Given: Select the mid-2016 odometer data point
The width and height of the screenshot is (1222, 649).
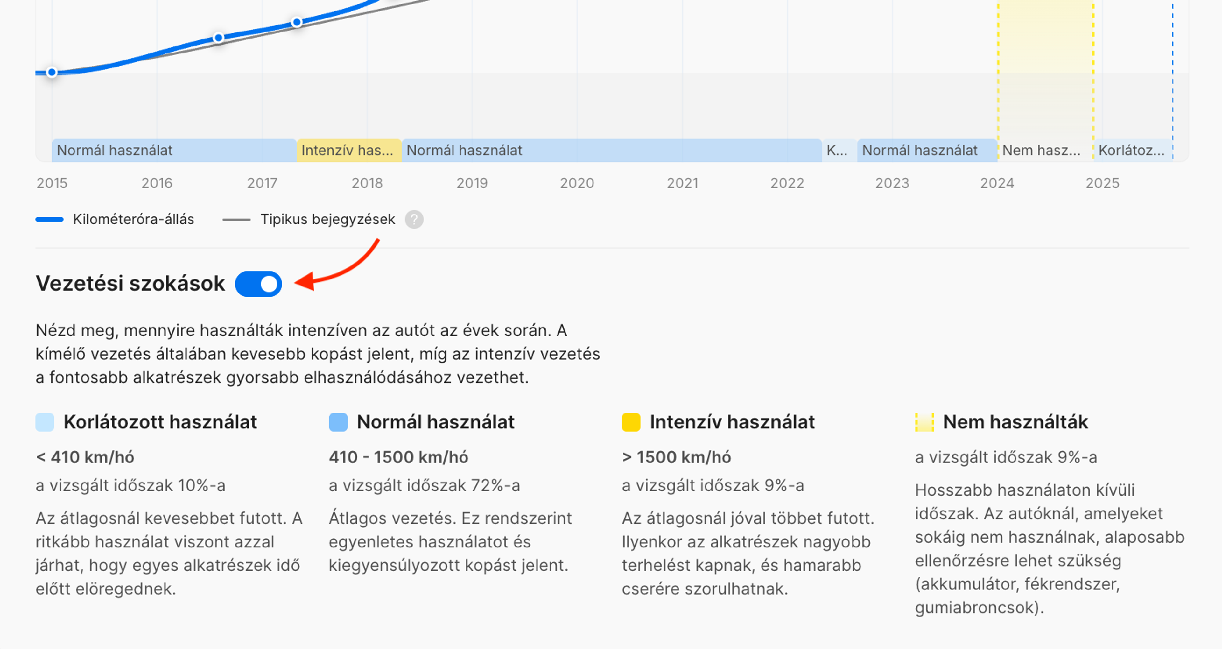Looking at the screenshot, I should 218,38.
